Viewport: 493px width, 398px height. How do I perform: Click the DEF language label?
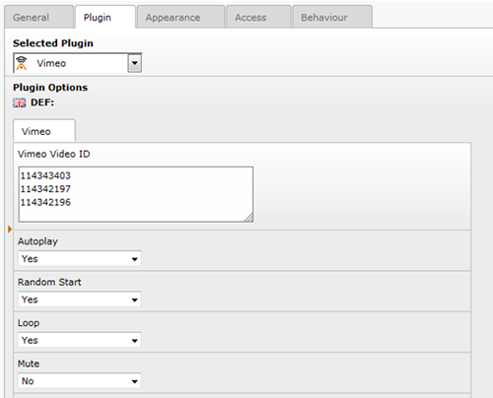click(42, 102)
